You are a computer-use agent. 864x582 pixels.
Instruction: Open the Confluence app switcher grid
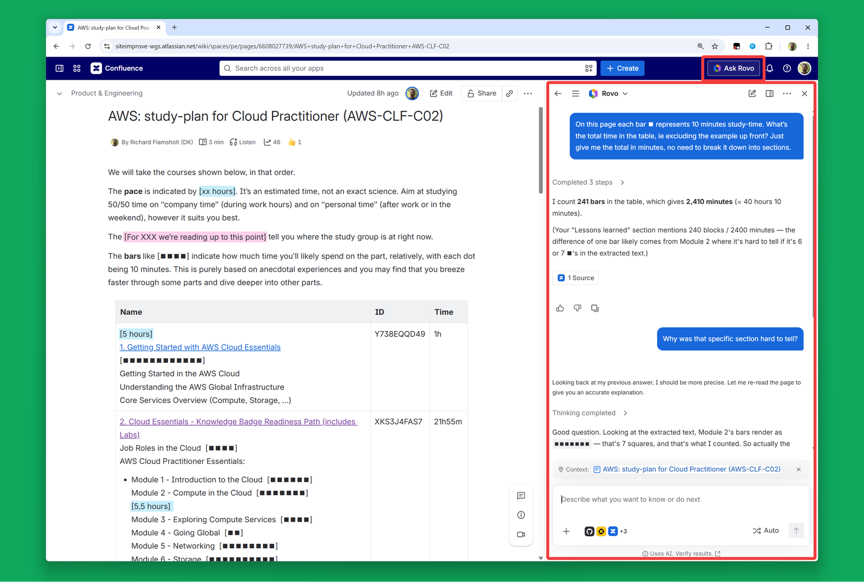(x=77, y=68)
